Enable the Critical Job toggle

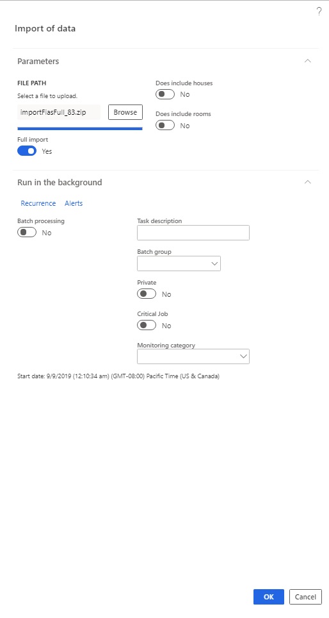click(147, 326)
